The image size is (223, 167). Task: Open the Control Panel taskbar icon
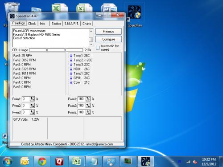[x=111, y=162]
